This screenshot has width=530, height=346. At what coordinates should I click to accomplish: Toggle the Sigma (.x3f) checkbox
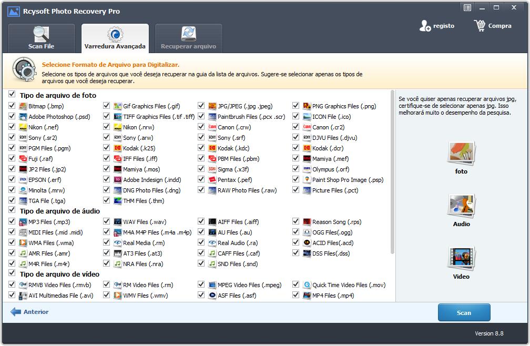point(201,169)
